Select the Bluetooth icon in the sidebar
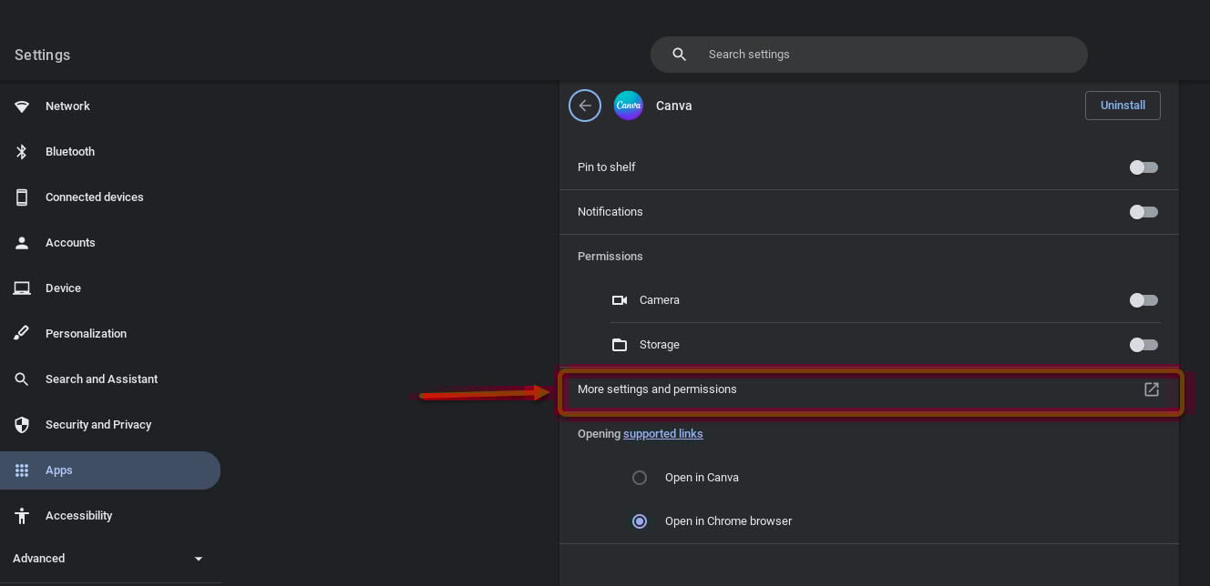 point(22,151)
